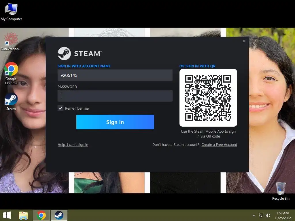Screen dimensions: 295x221
Task: Click the Or sign in with QR label
Action: click(197, 66)
